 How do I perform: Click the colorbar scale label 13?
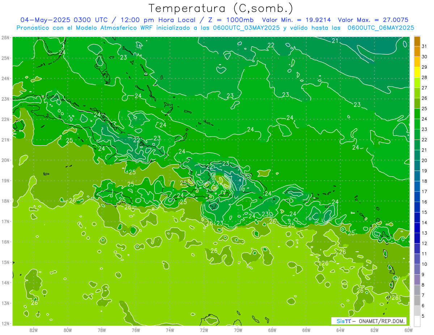[x=424, y=233]
